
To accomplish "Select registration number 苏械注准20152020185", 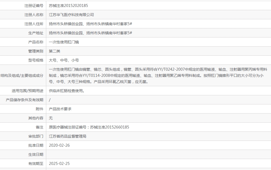I will coord(68,6).
